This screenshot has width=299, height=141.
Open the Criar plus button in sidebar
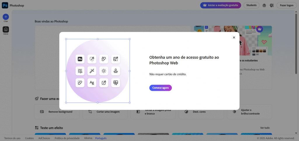click(x=6, y=17)
